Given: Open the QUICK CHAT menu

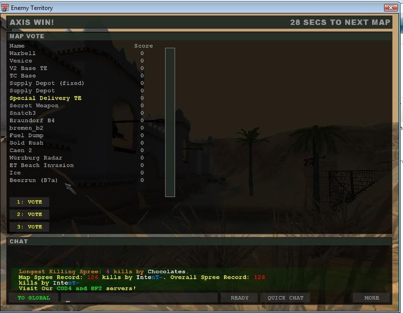Looking at the screenshot, I should (285, 298).
